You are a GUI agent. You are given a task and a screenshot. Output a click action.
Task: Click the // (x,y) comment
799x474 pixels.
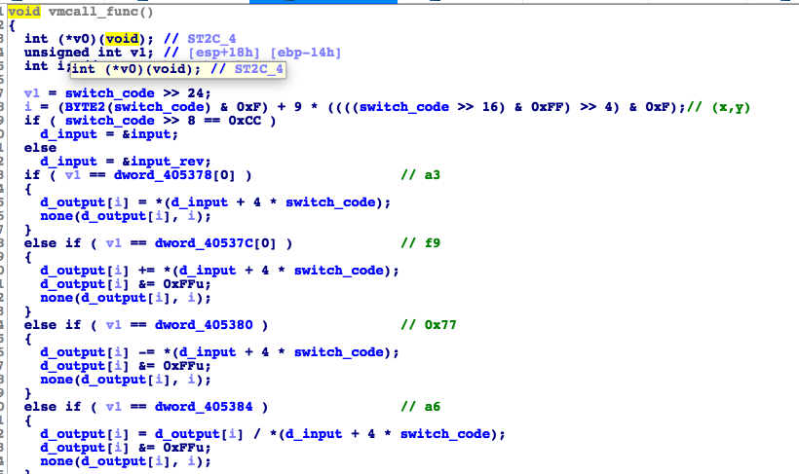718,107
